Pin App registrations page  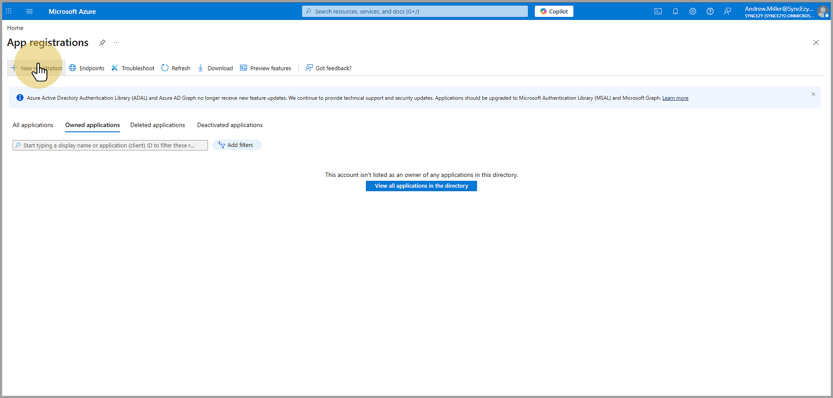coord(102,42)
